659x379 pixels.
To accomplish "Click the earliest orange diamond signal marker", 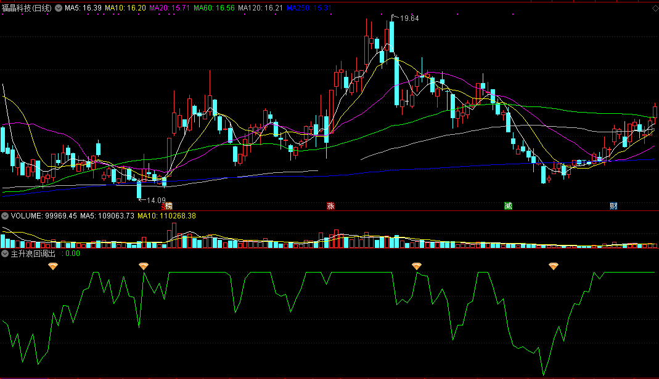I will point(53,266).
